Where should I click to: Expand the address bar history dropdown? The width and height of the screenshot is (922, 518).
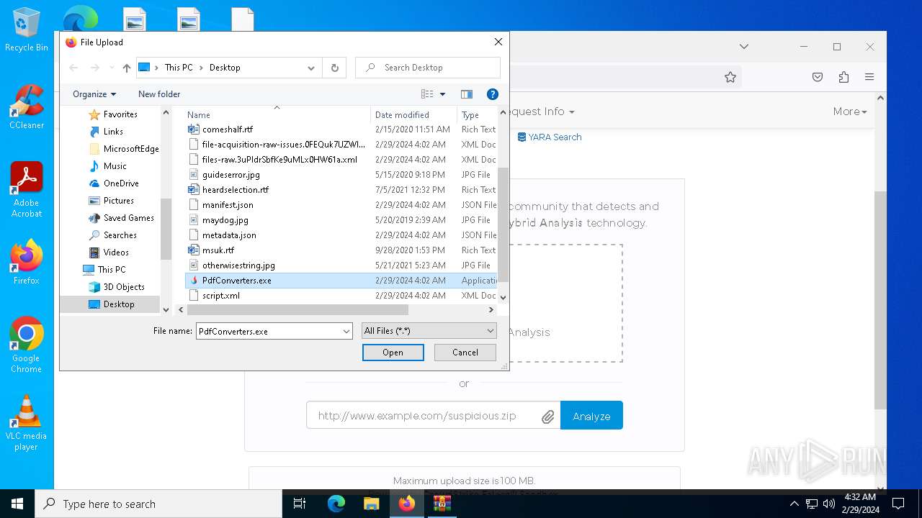pos(311,68)
